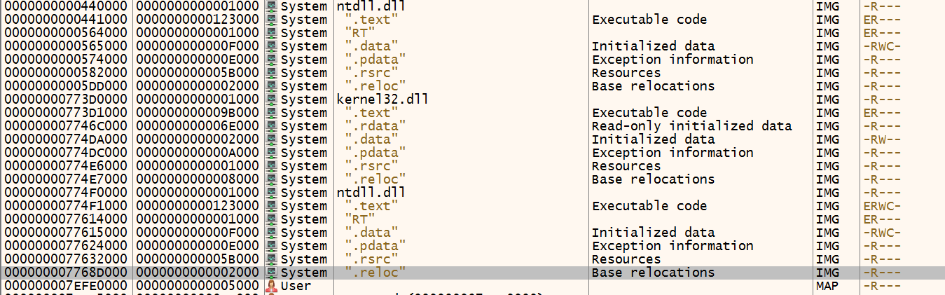Click the System icon in highlighted row 000000007768D000
Viewport: 945px width, 295px height.
272,273
